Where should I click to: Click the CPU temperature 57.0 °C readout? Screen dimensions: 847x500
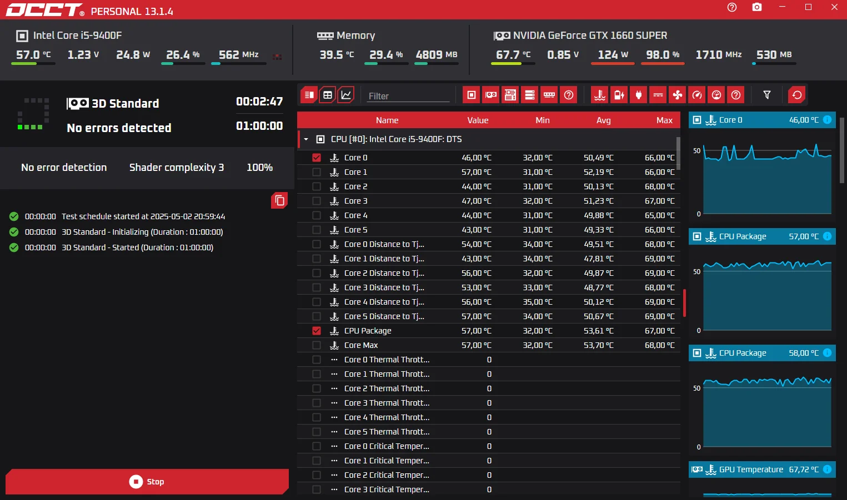pos(33,55)
